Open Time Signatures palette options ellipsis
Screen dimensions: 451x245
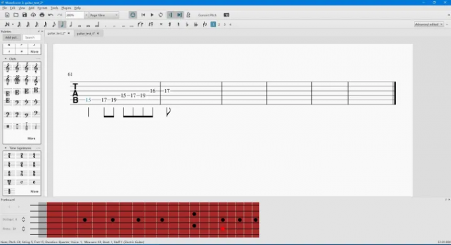pyautogui.click(x=38, y=148)
